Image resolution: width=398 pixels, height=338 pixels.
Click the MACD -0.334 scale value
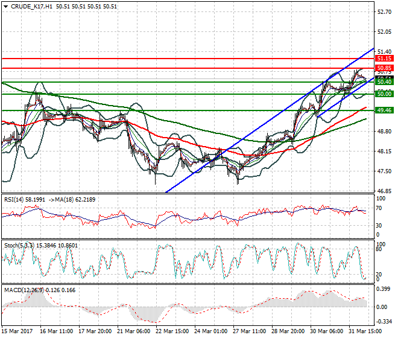pyautogui.click(x=384, y=322)
